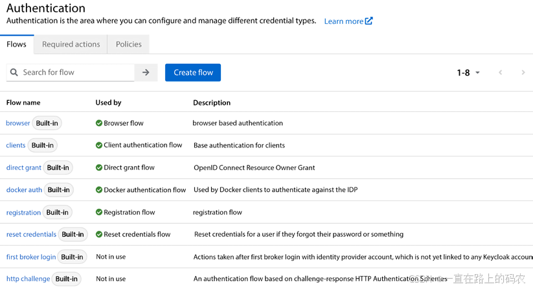
Task: Open the 1-8 pagination dropdown
Action: (x=468, y=72)
